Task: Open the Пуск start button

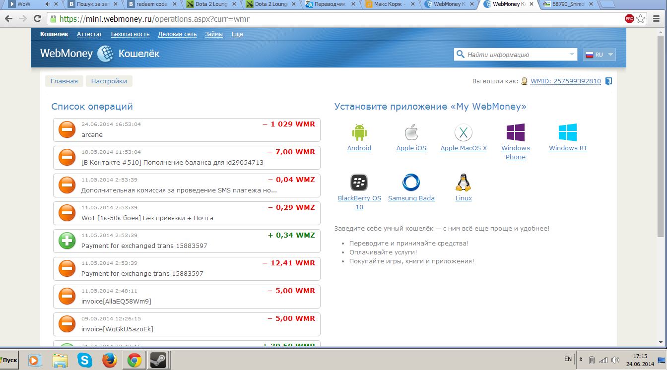Action: click(9, 360)
